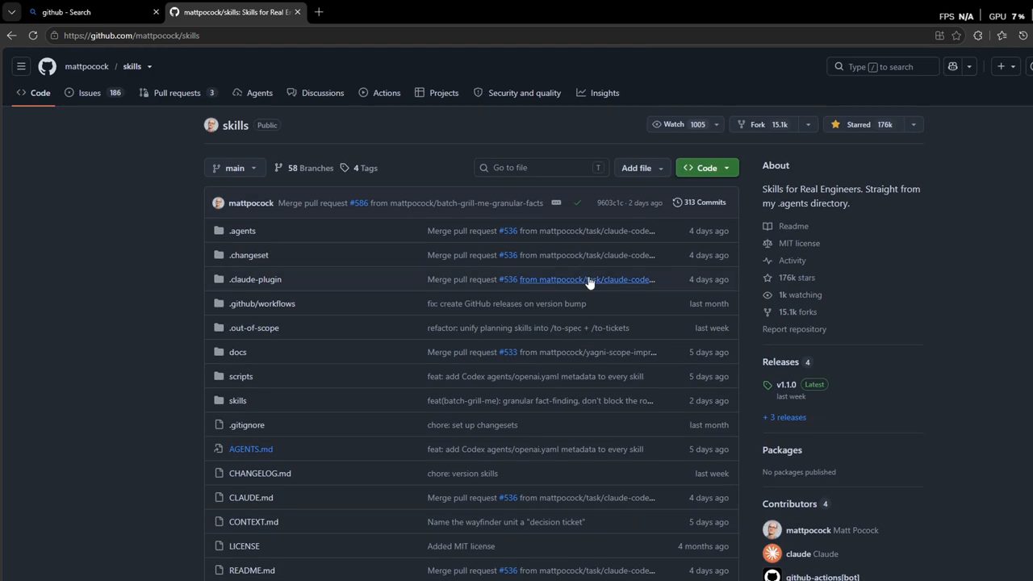Expand the star lists dropdown arrow
This screenshot has width=1033, height=581.
coord(914,124)
